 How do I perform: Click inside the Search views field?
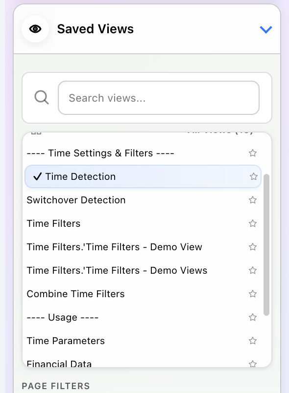(x=159, y=97)
